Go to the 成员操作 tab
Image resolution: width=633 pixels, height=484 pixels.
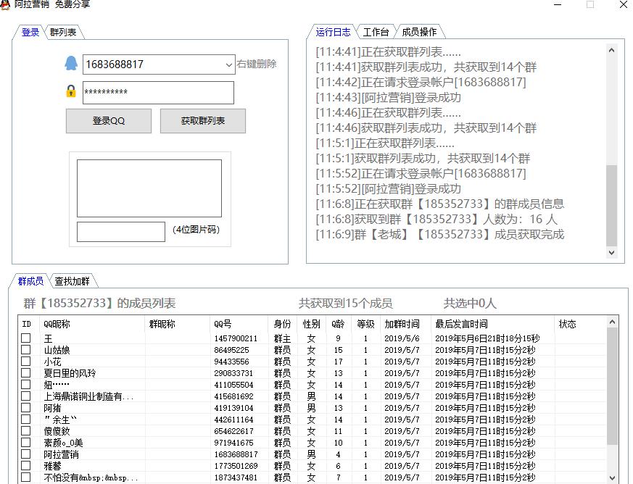[x=419, y=33]
